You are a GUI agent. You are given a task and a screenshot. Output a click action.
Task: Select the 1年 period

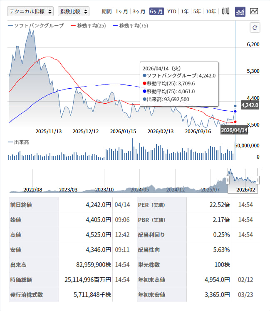pyautogui.click(x=185, y=12)
